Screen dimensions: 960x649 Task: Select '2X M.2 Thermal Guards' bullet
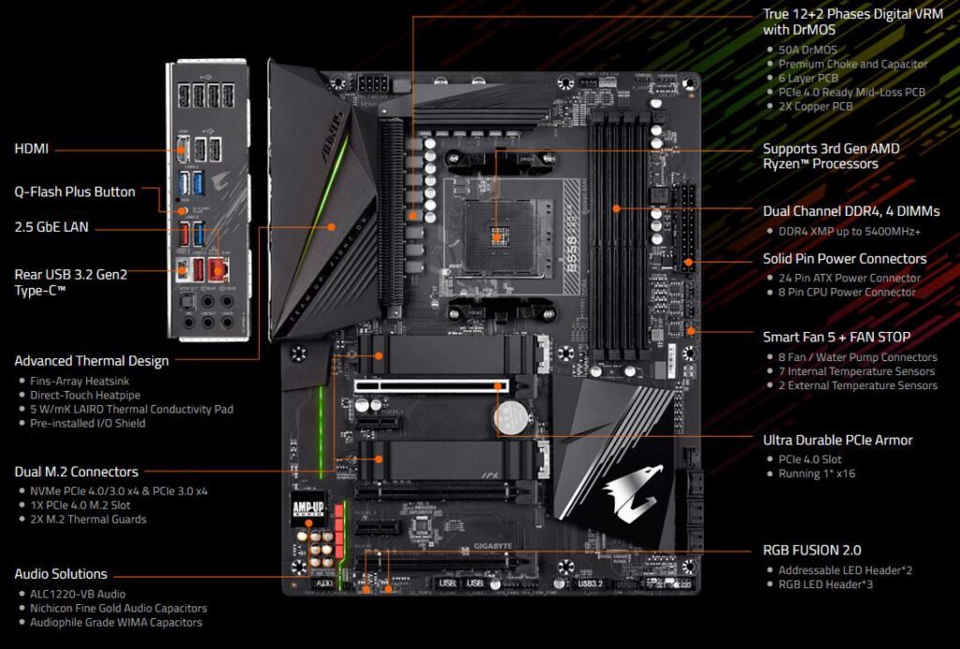coord(88,520)
